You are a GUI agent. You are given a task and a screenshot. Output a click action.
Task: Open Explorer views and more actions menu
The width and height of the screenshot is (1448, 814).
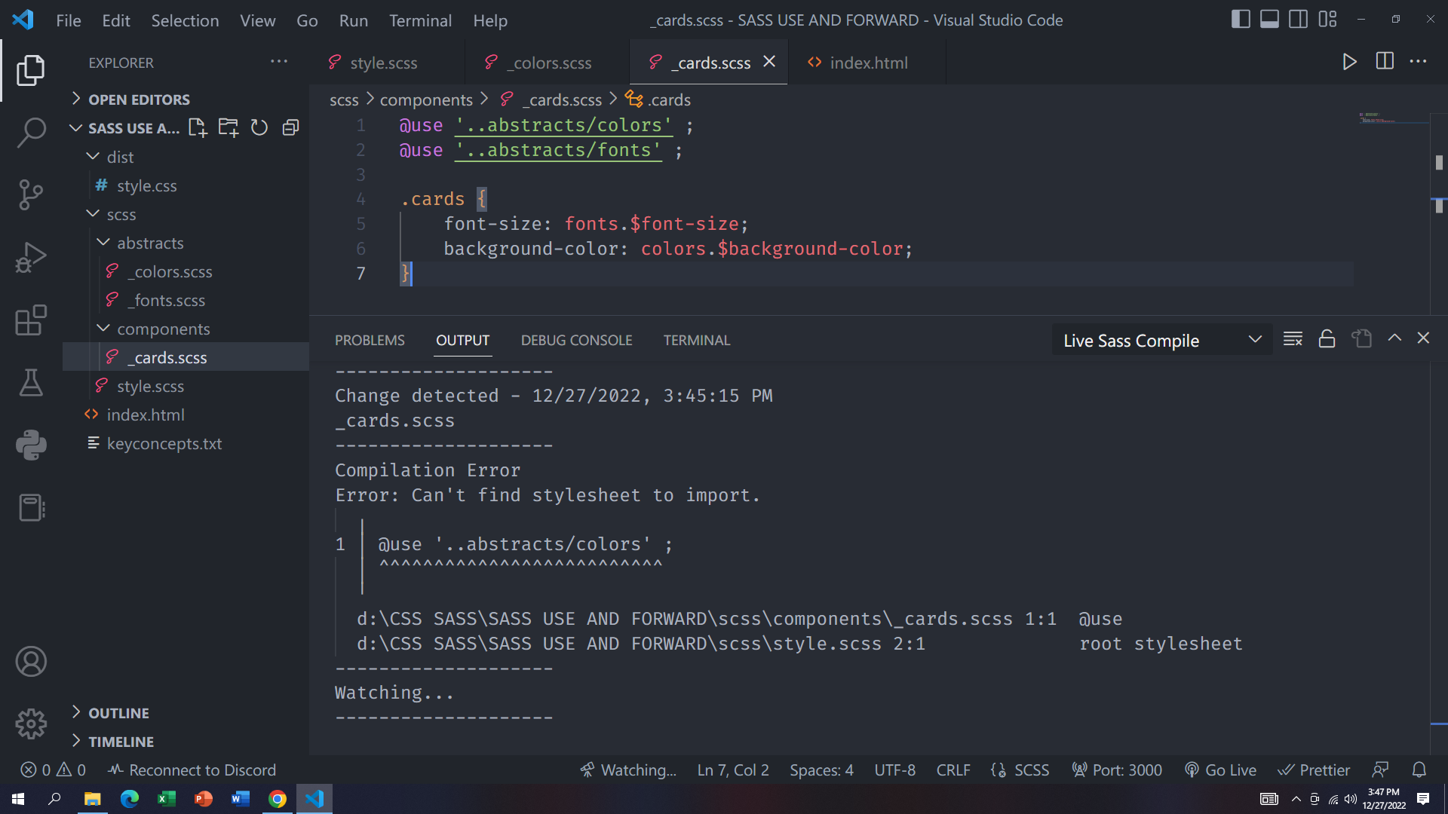pos(279,62)
